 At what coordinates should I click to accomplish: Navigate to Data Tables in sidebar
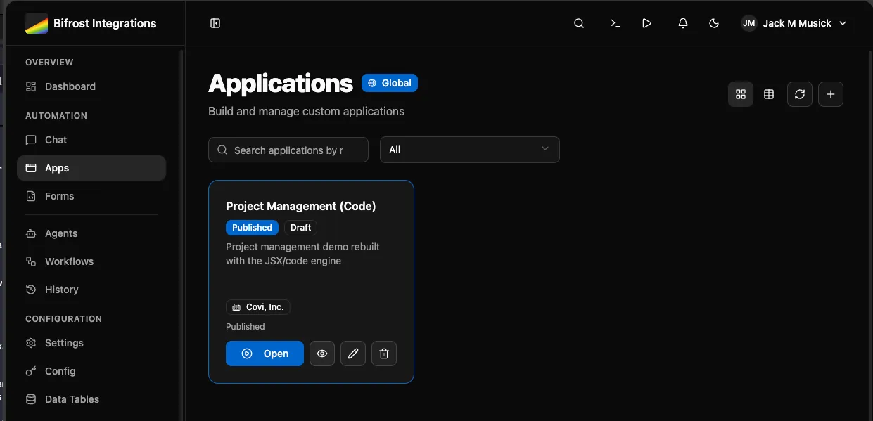tap(72, 399)
